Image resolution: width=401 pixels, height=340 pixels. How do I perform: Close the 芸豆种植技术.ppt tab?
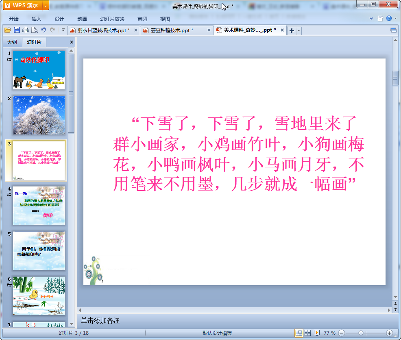click(209, 30)
